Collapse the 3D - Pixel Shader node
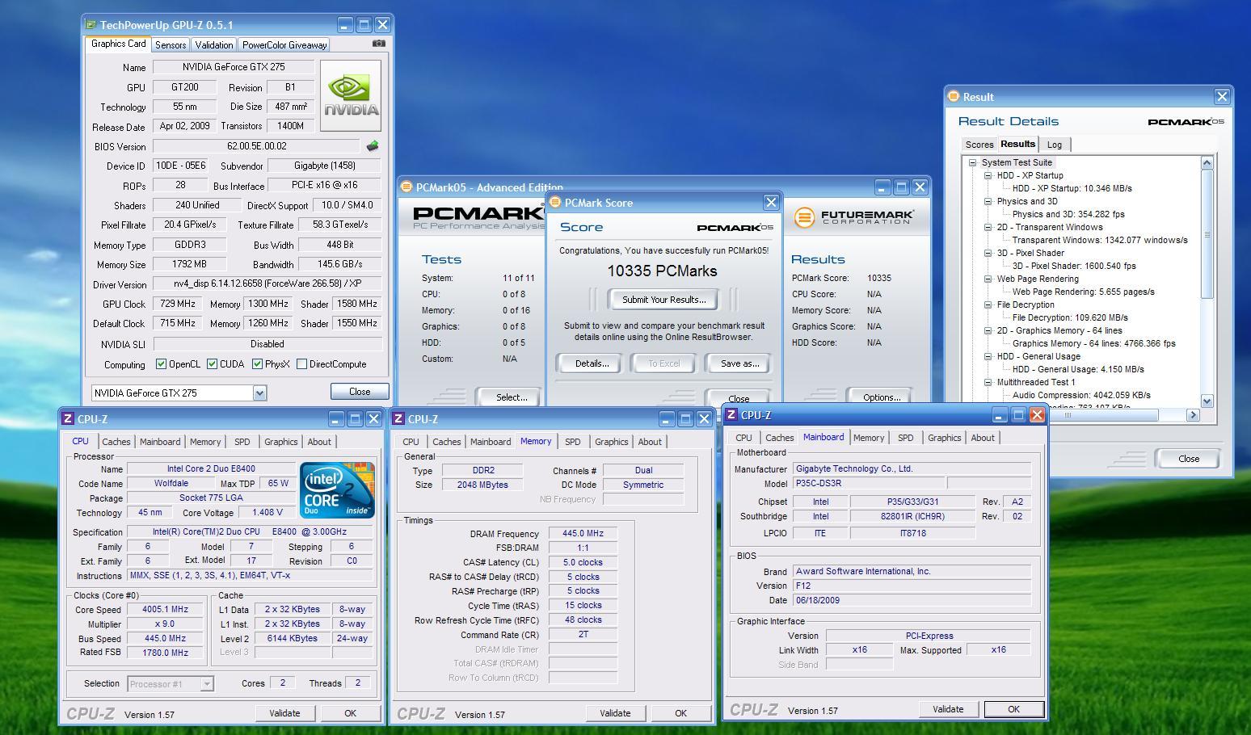Image resolution: width=1251 pixels, height=735 pixels. [x=988, y=253]
